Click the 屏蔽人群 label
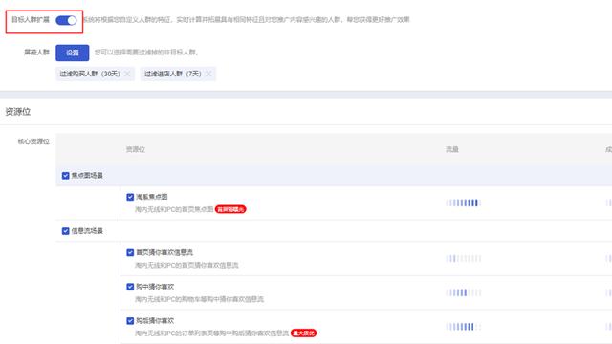The image size is (612, 344). (x=36, y=52)
